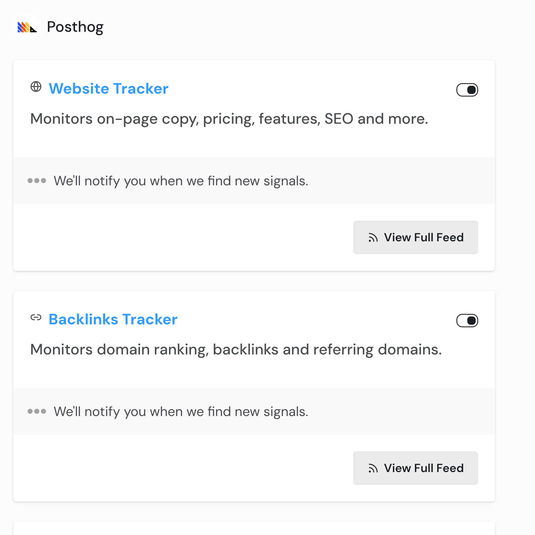
Task: Click the globe icon beside Website Tracker
Action: (36, 87)
